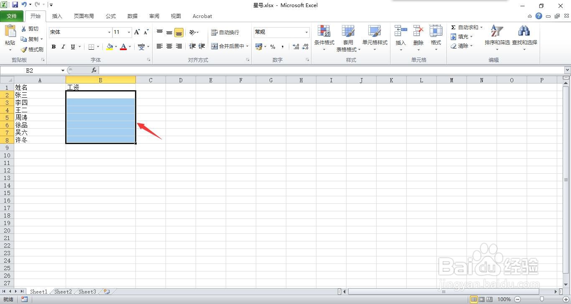Switch to the Data ribbon tab
Viewport: 571px width, 304px height.
133,16
